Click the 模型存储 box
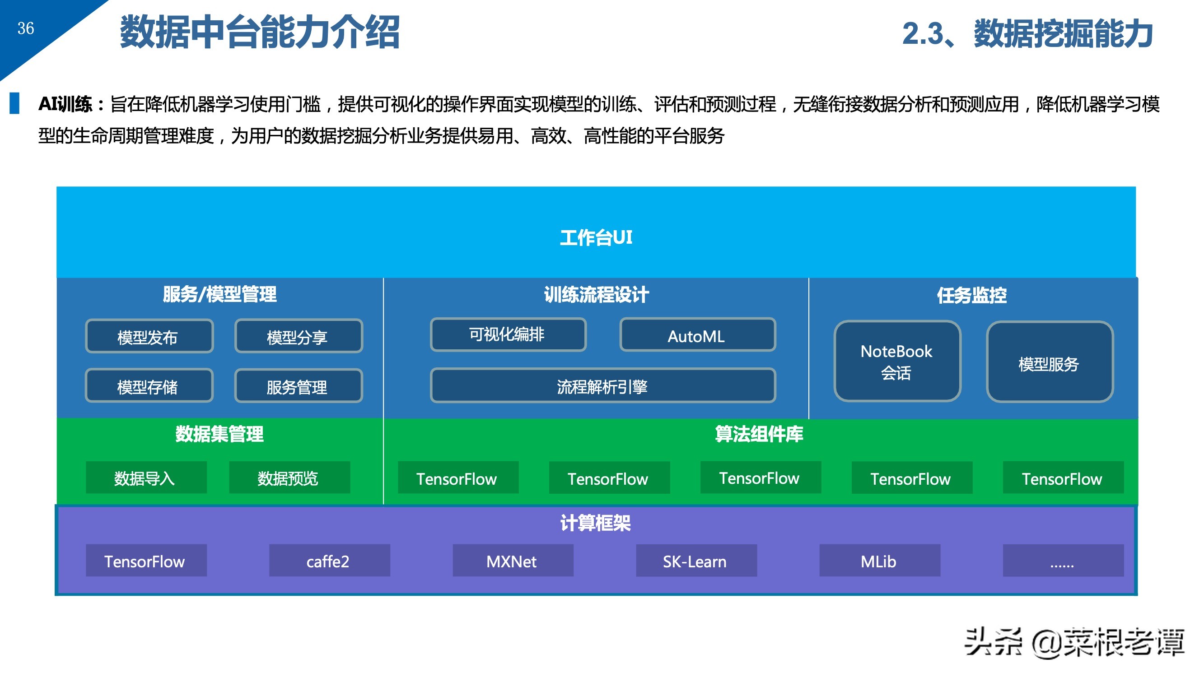The height and width of the screenshot is (677, 1204). (x=149, y=386)
